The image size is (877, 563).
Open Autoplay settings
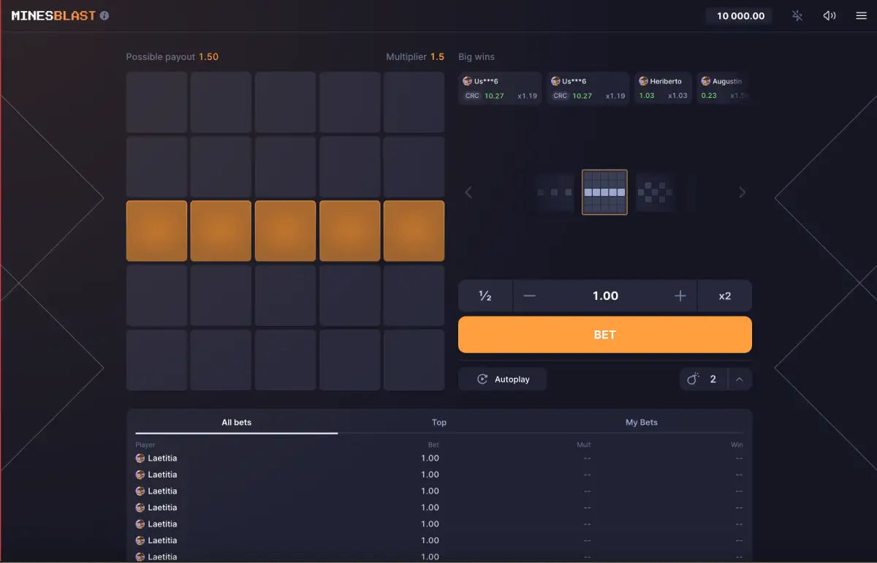(x=502, y=379)
